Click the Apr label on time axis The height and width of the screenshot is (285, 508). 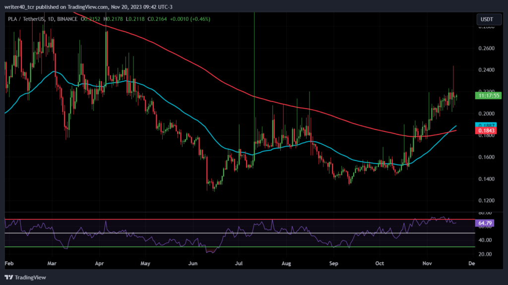[99, 263]
